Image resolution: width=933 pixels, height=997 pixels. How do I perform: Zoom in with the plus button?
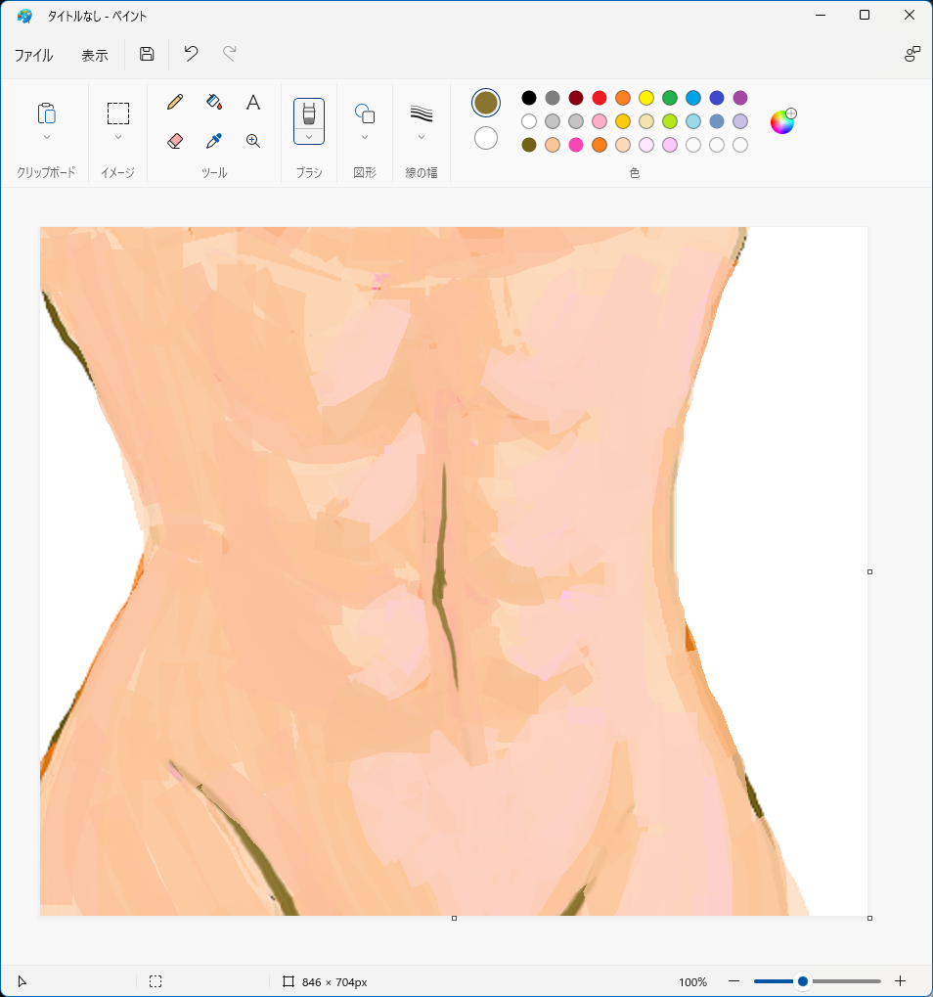[x=901, y=981]
